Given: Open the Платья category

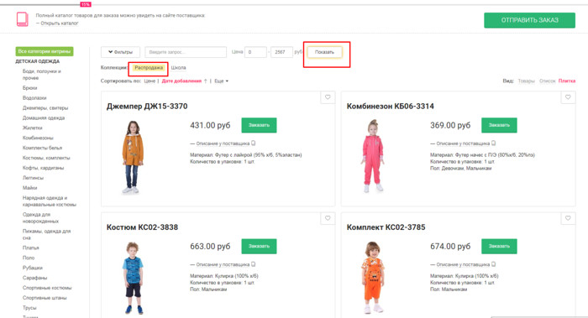Looking at the screenshot, I should click(31, 248).
